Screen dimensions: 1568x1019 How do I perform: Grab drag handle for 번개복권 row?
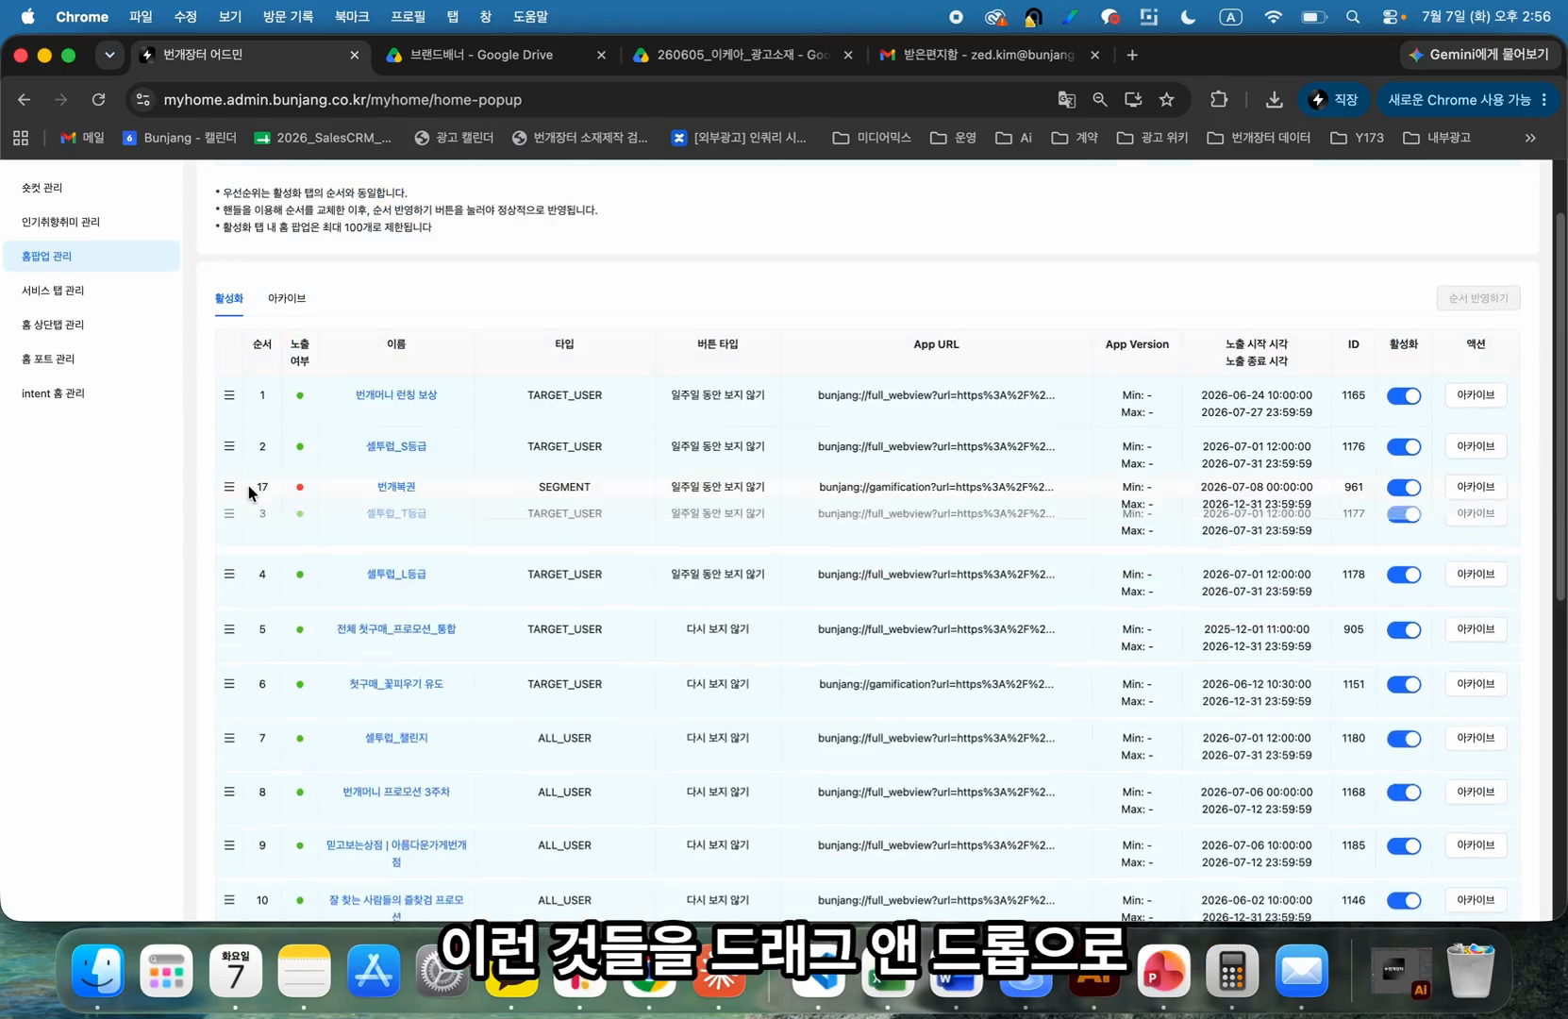coord(229,487)
